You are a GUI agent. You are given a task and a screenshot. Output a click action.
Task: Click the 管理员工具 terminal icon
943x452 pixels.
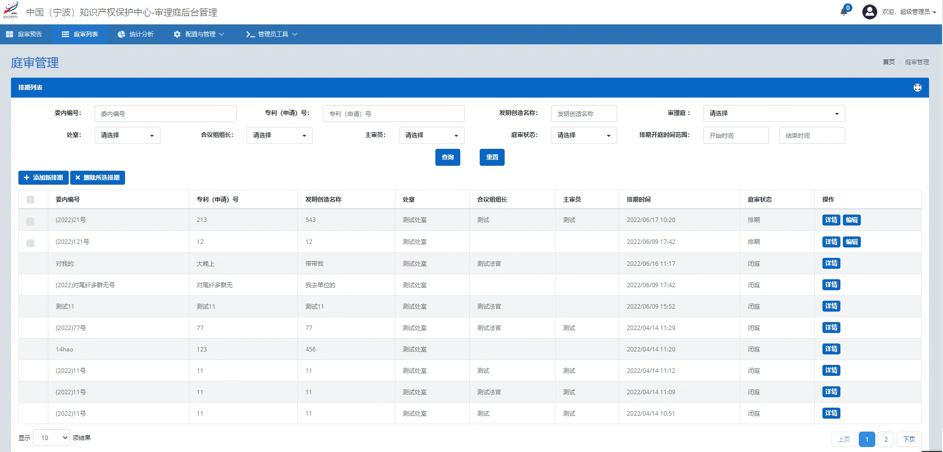[250, 34]
